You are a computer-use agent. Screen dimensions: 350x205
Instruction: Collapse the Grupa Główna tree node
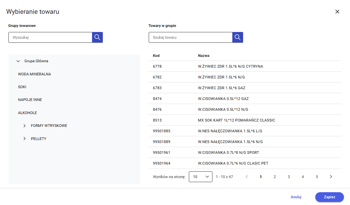[x=18, y=61]
